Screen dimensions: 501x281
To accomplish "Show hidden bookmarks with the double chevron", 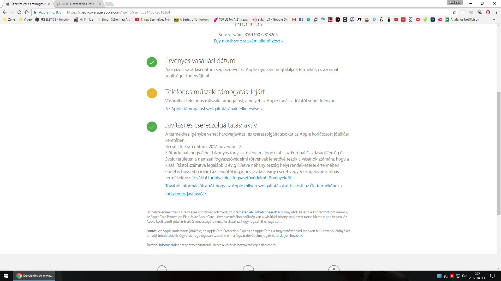I will pyautogui.click(x=494, y=20).
